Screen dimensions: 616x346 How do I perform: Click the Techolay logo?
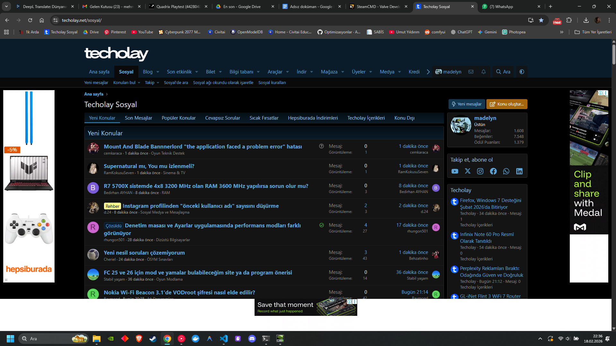click(116, 53)
